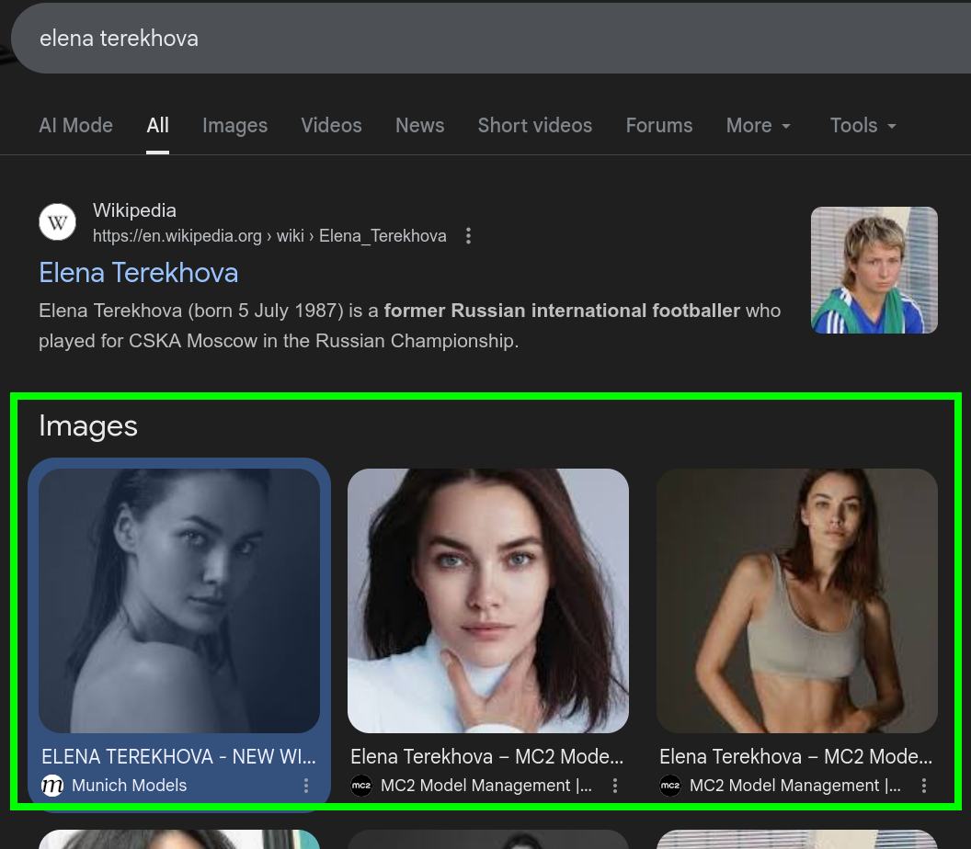Open the Elena Terekhova Wikipedia title link
Viewport: 971px width, 849px height.
point(138,273)
